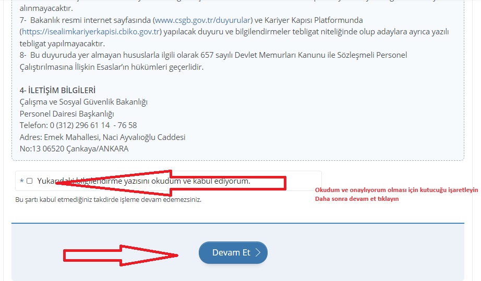Click the '4- İLETİŞİM BİLGİLERİ' heading

coord(57,90)
